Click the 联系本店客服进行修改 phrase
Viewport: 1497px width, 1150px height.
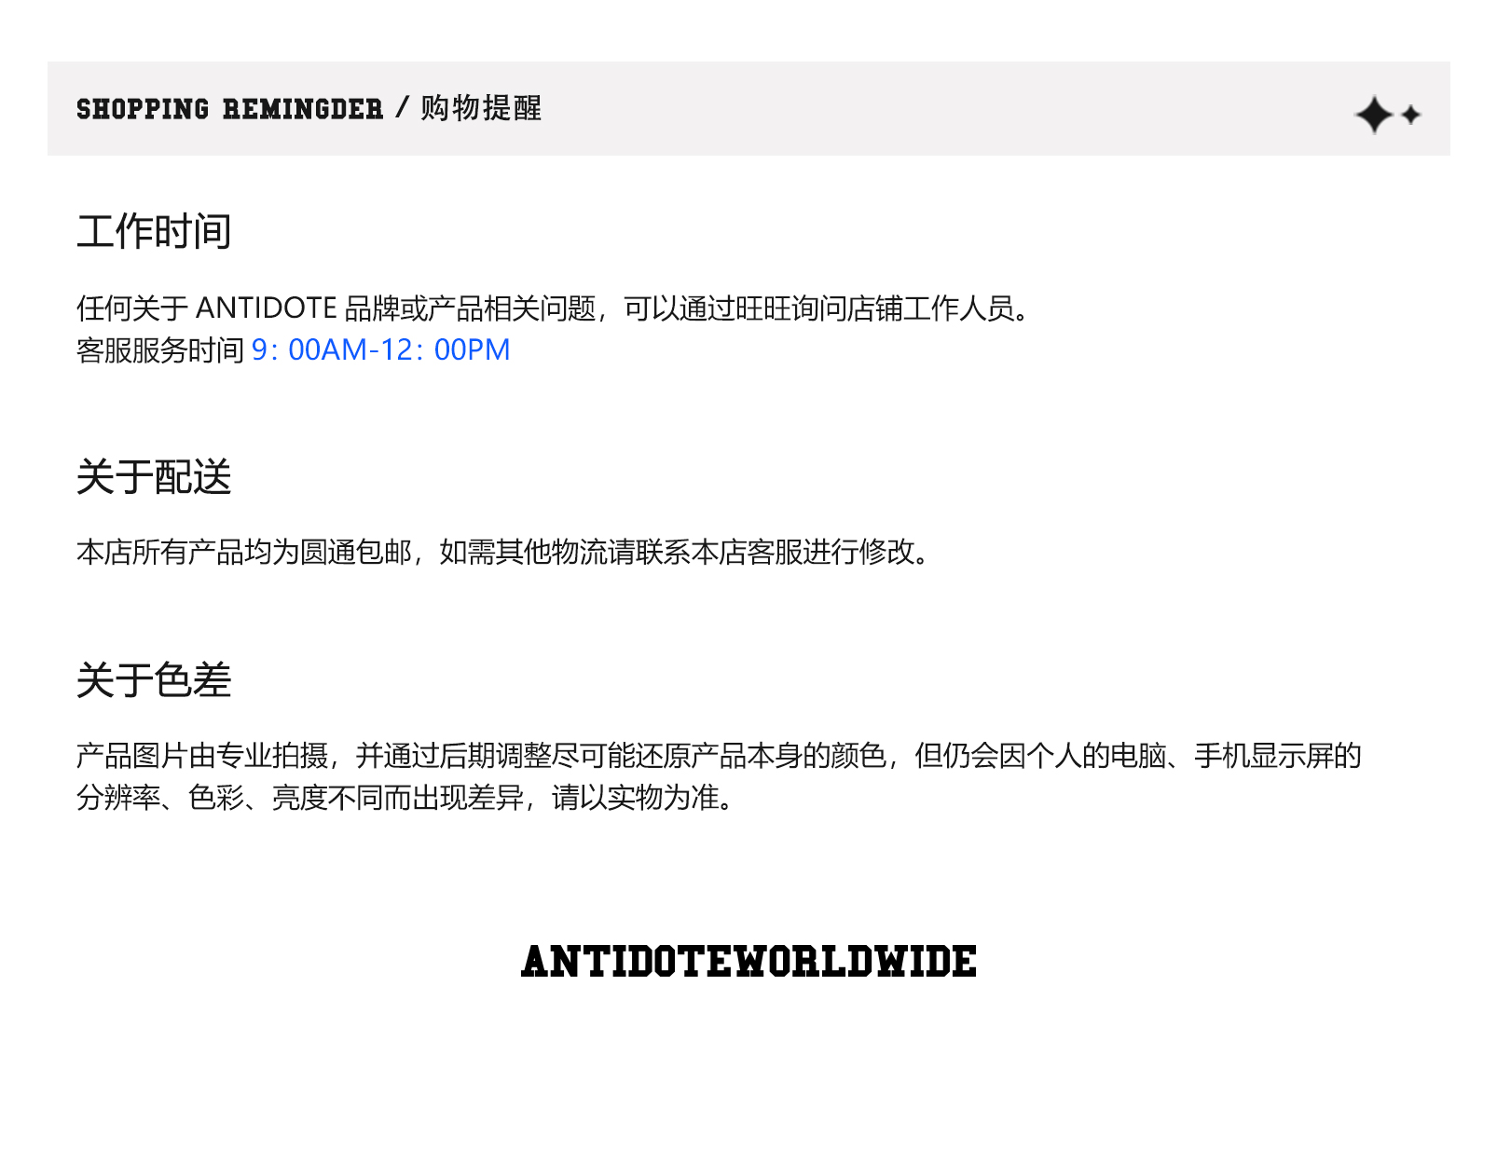pos(777,553)
